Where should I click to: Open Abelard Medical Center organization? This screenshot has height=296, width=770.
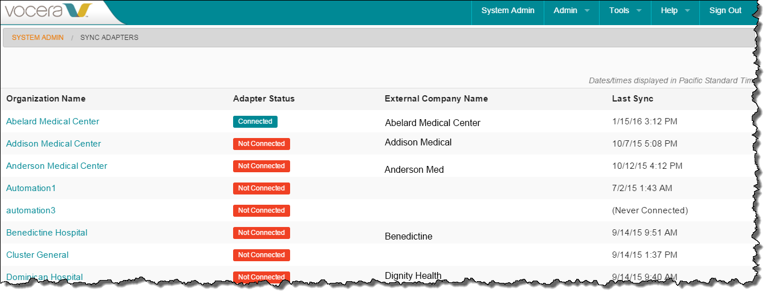[52, 121]
